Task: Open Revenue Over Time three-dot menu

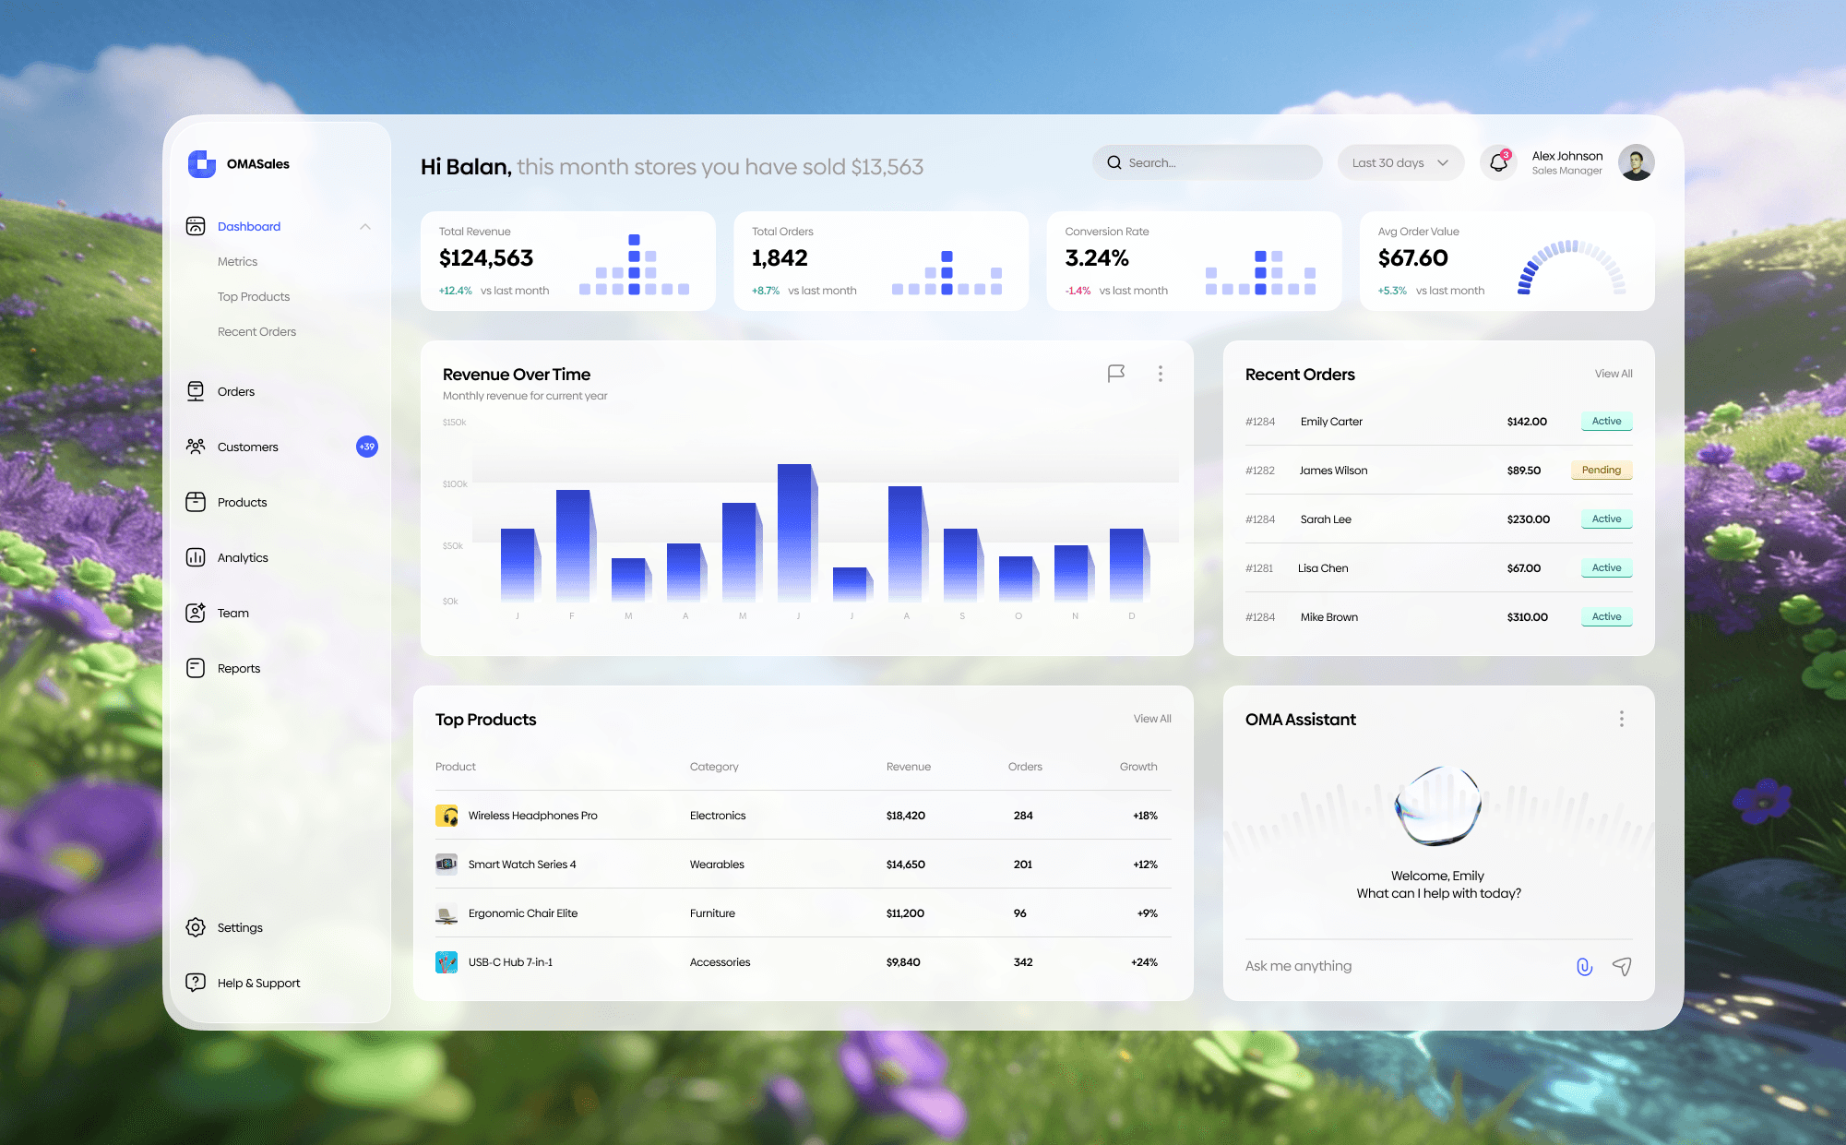Action: (x=1160, y=374)
